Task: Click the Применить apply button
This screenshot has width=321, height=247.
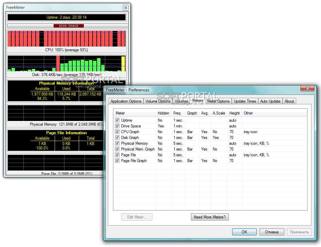Action: tap(299, 232)
